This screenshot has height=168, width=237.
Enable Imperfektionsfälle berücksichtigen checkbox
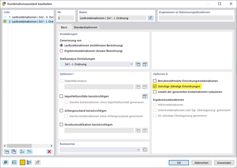61,96
